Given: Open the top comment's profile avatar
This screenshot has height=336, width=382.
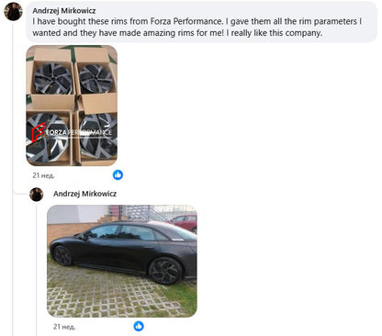Looking at the screenshot, I should 13,11.
